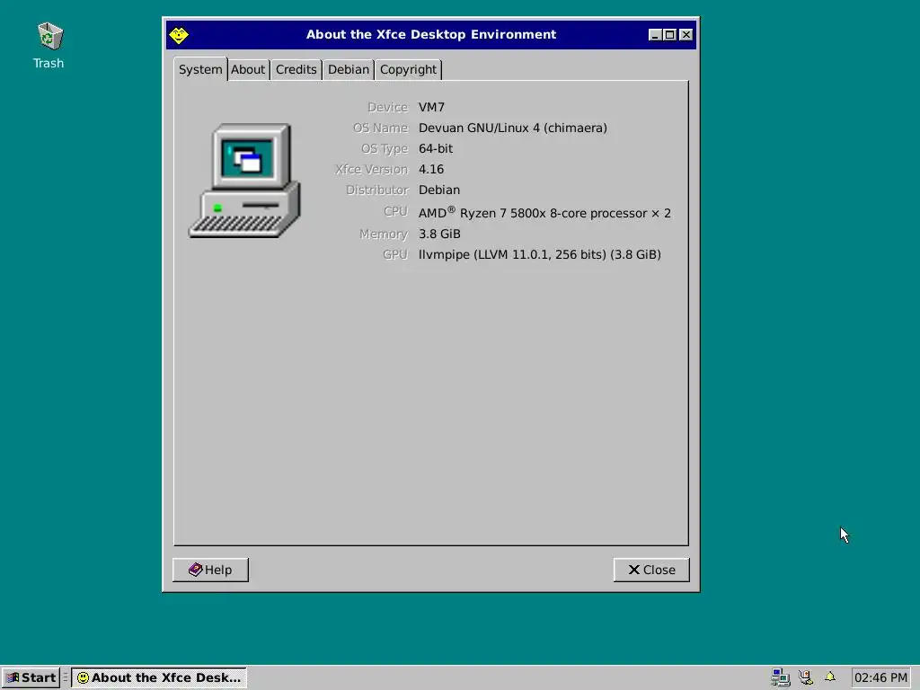Open the Credits tab

[296, 69]
